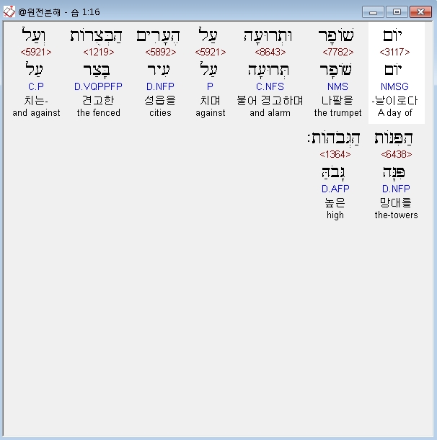Click the Korean gloss '치며'
This screenshot has width=437, height=440.
point(210,101)
